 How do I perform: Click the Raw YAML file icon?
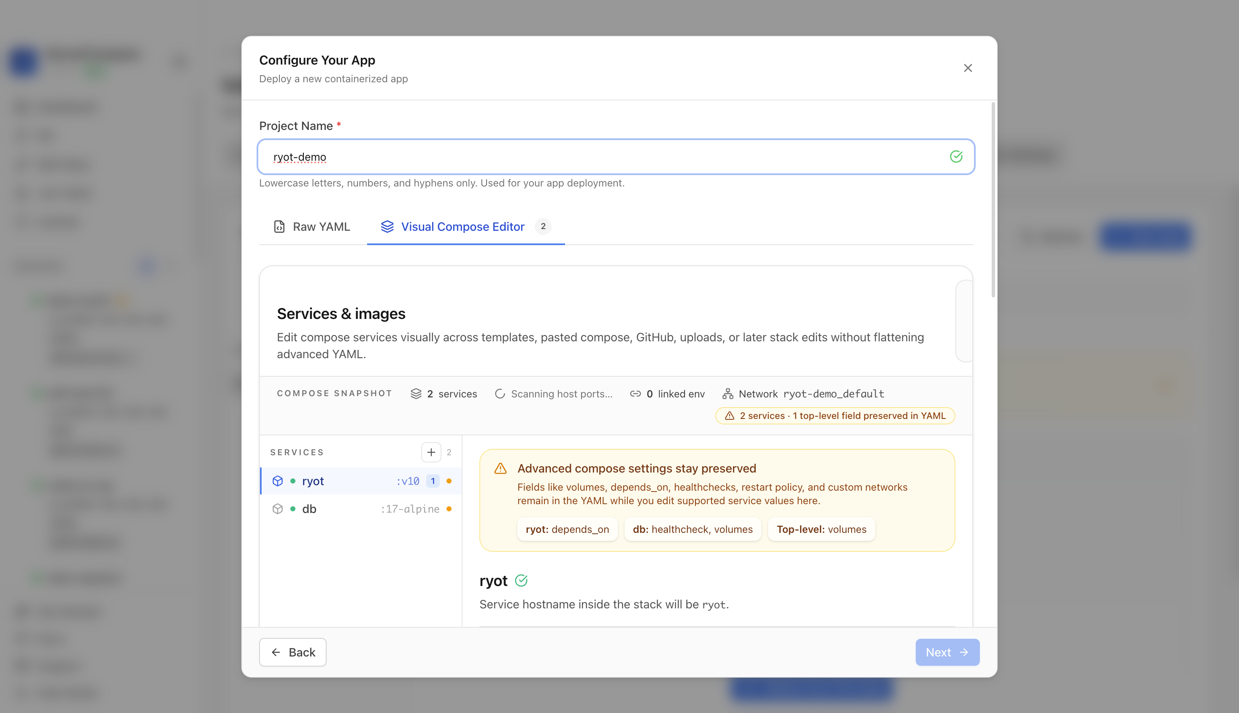pos(279,227)
